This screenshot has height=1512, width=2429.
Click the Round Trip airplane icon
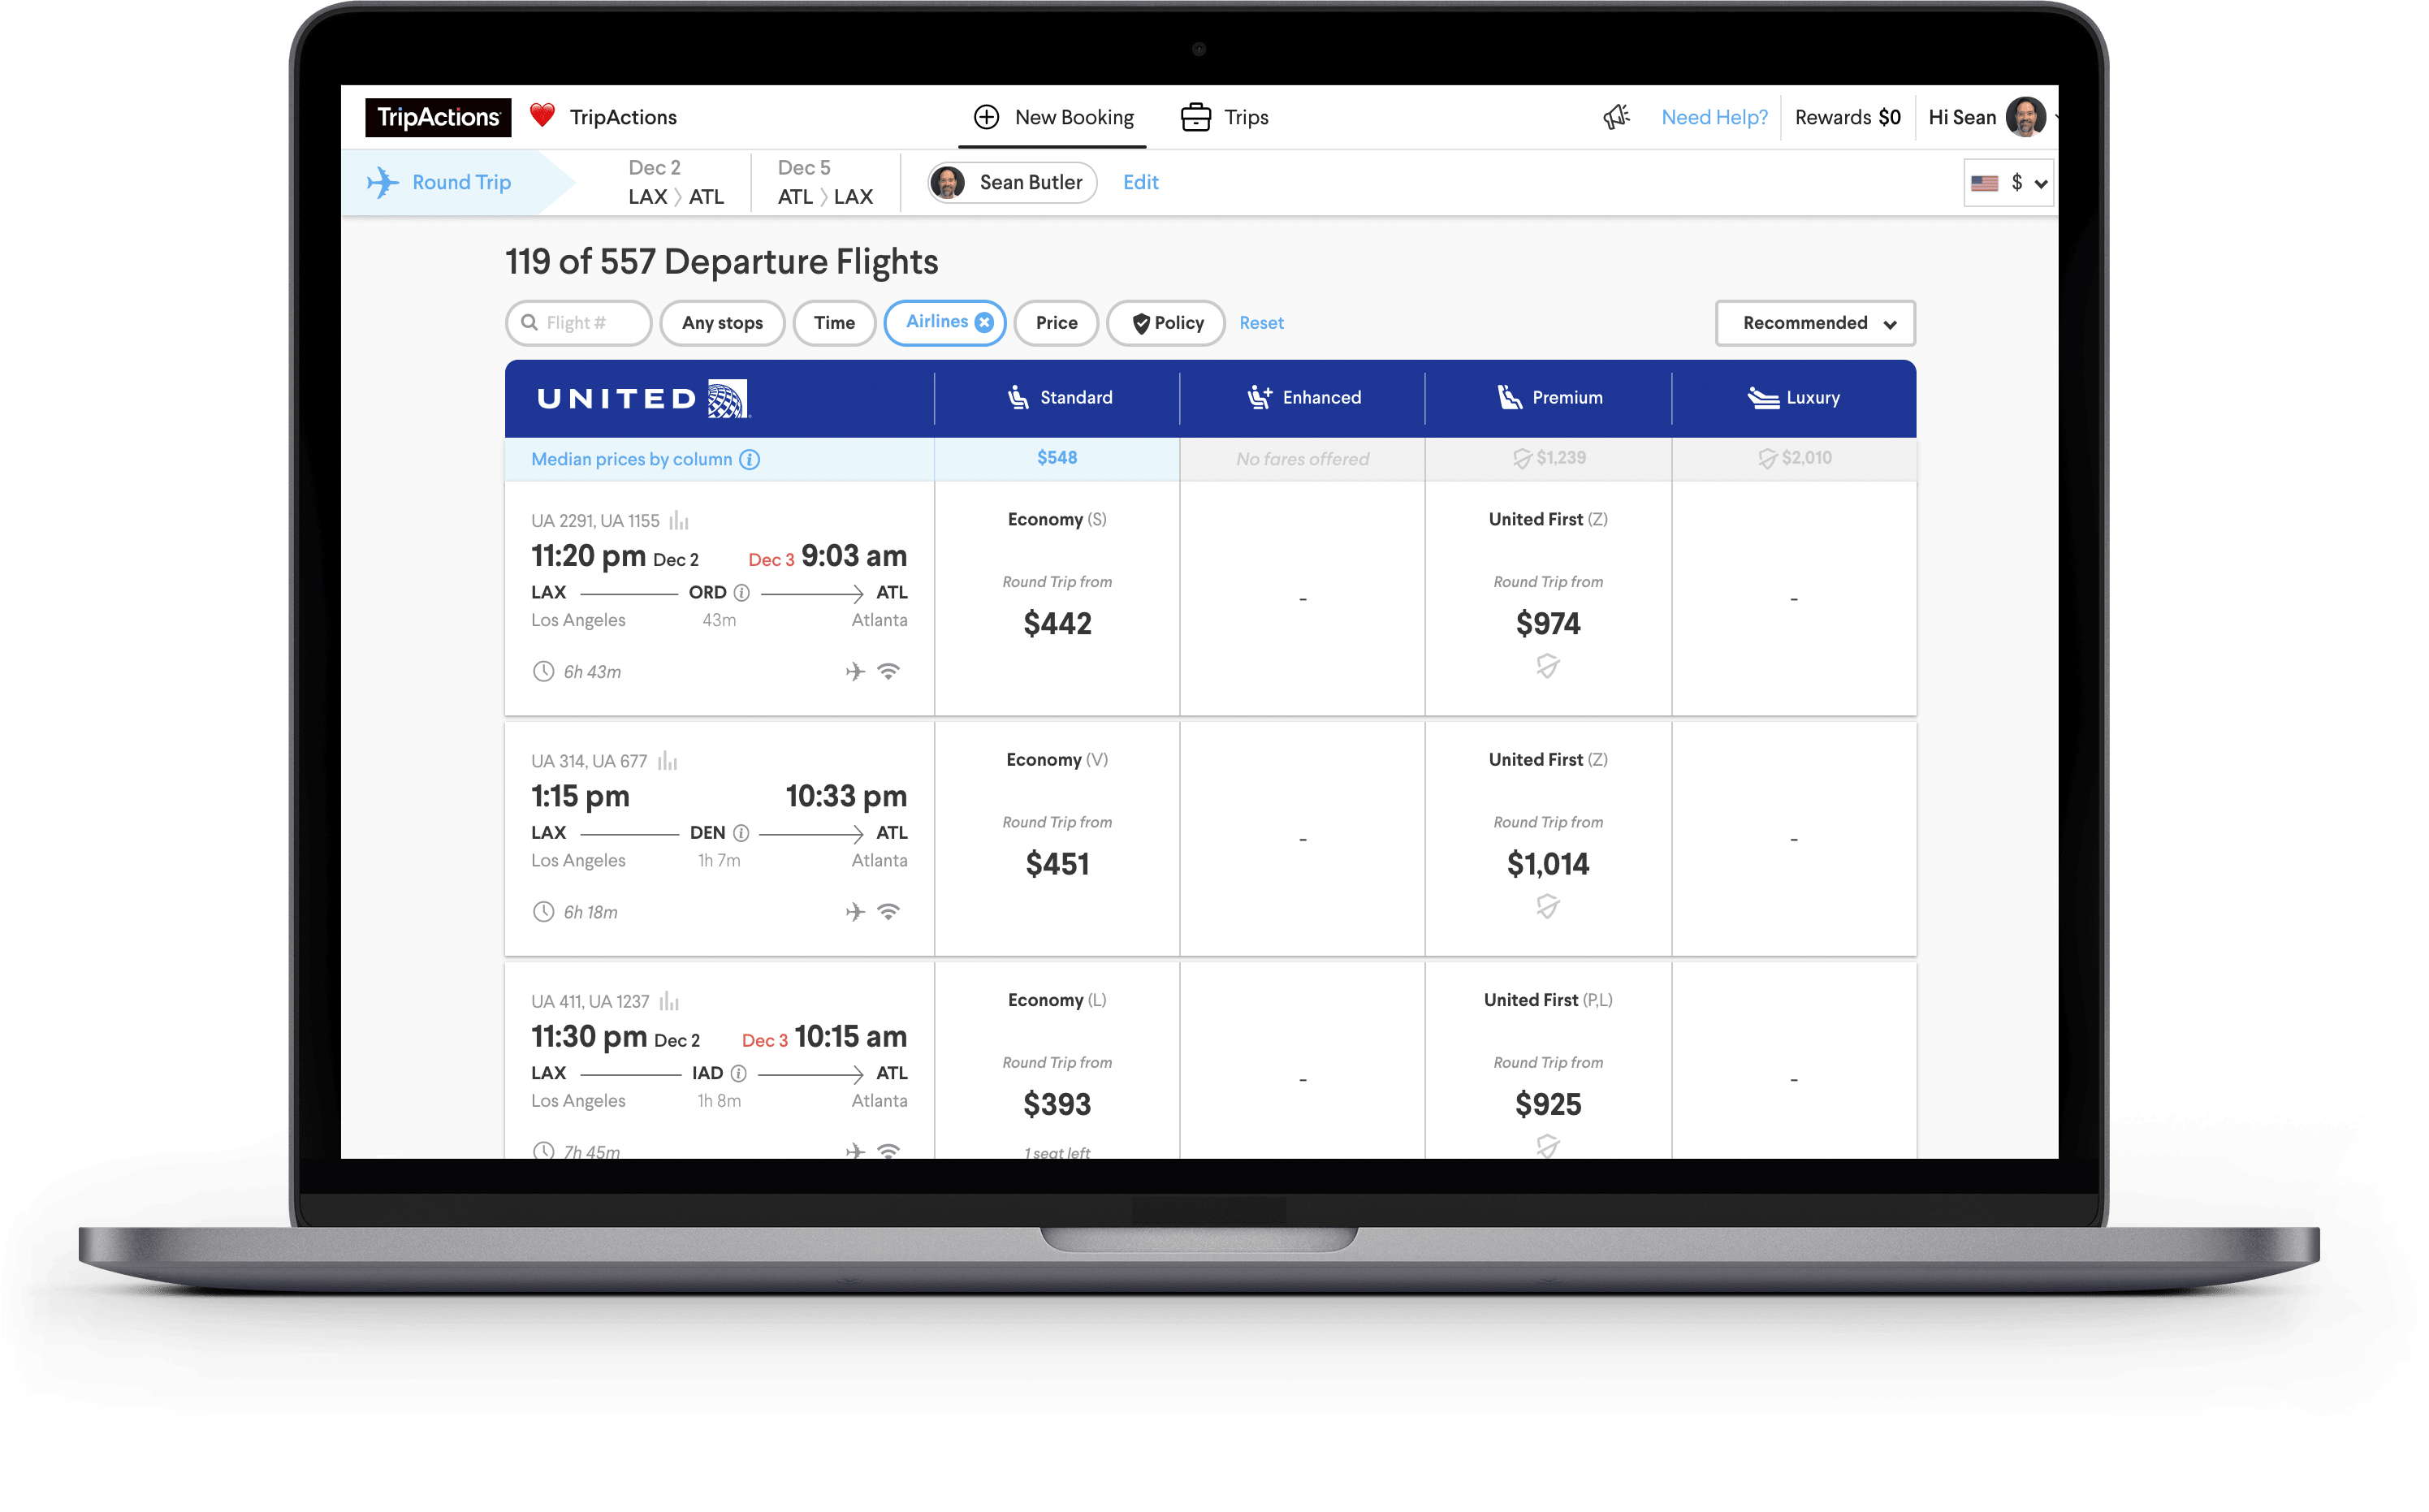pos(383,182)
